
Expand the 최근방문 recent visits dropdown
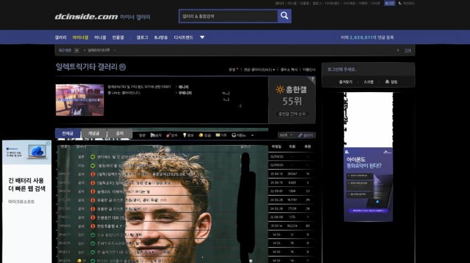(76, 50)
